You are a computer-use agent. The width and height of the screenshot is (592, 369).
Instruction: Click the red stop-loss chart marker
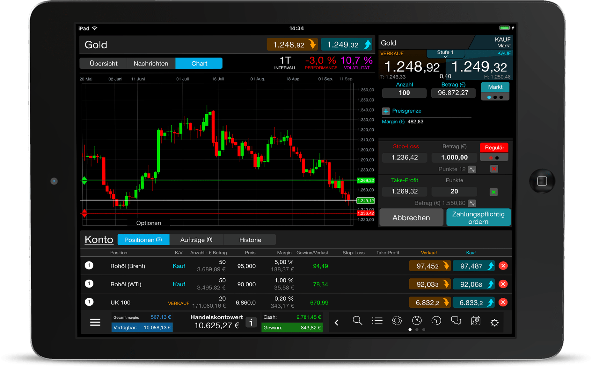(x=84, y=213)
